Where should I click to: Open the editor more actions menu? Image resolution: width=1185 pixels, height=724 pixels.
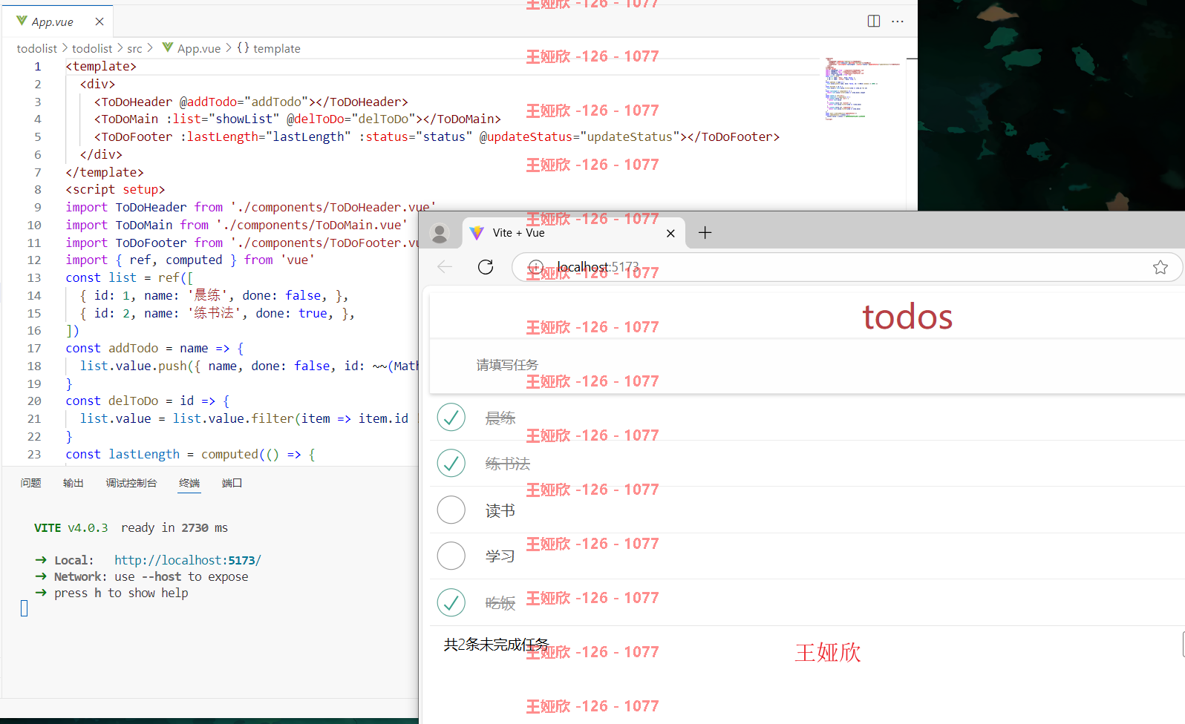coord(898,21)
